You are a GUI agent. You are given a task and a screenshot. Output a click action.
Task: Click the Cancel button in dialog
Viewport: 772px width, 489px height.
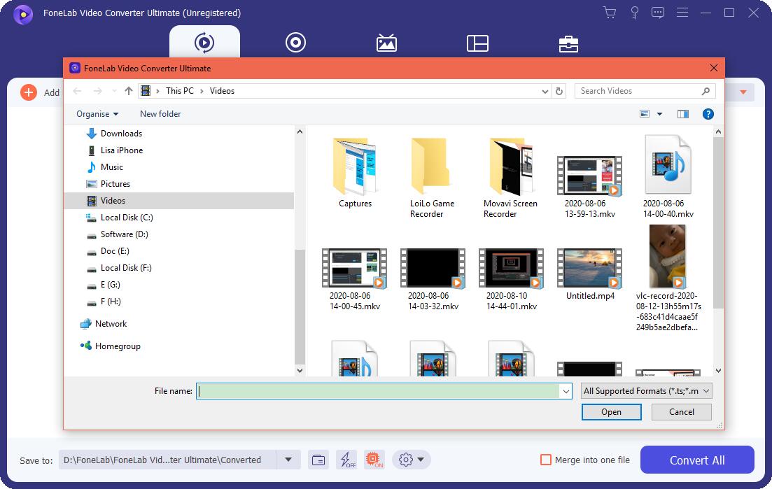pyautogui.click(x=682, y=412)
